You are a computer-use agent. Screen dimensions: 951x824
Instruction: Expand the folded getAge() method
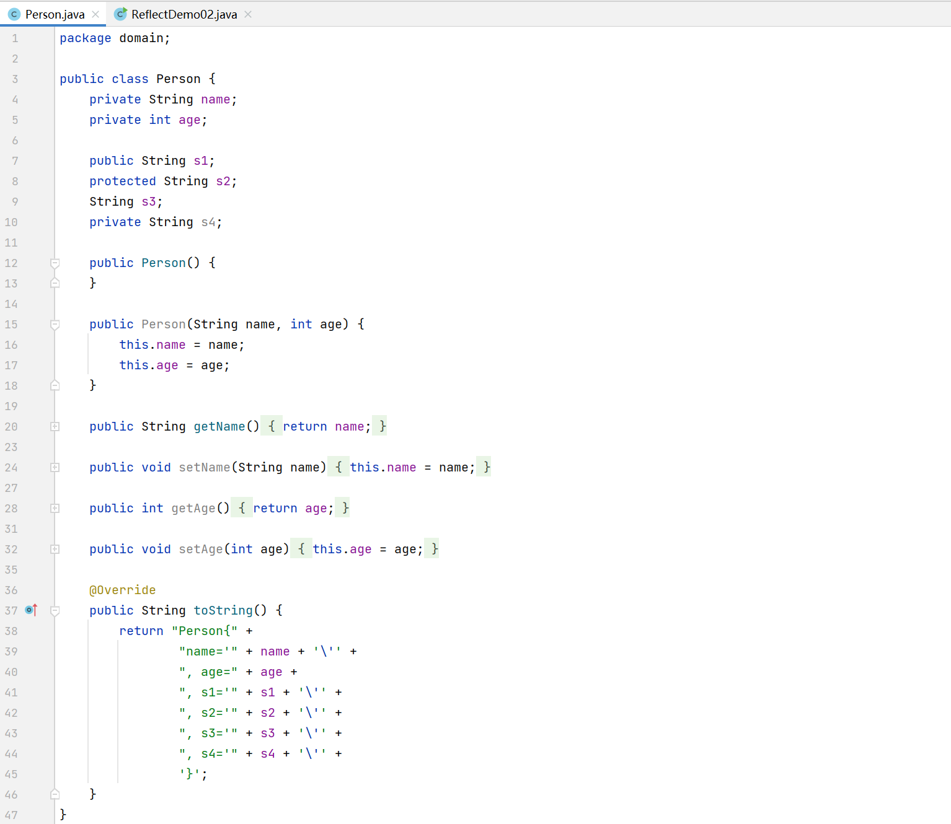[x=55, y=508]
